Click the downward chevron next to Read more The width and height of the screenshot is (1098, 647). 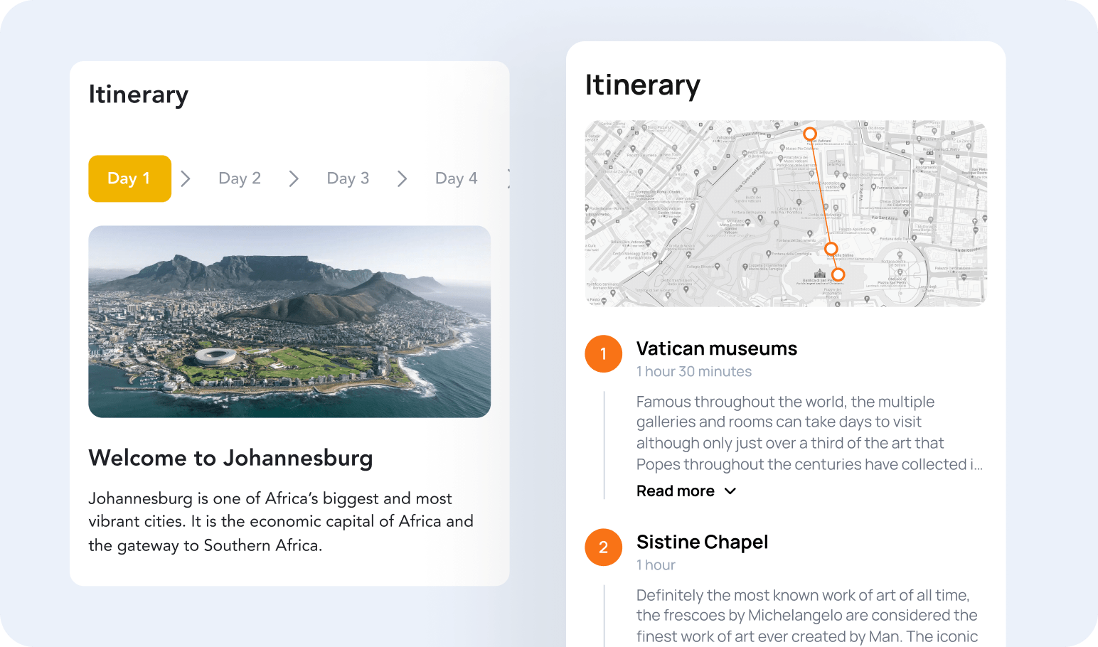click(x=730, y=491)
